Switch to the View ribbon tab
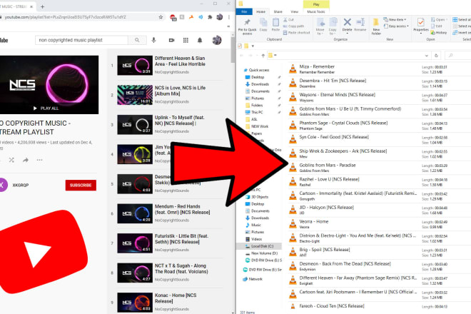Image resolution: width=471 pixels, height=314 pixels. [x=294, y=11]
